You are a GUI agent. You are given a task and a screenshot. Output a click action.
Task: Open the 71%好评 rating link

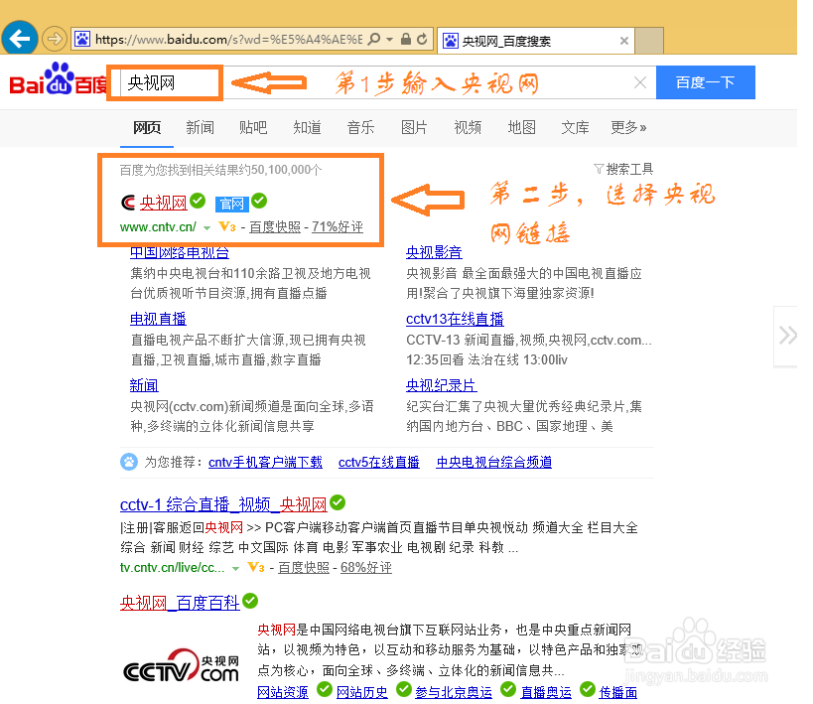[338, 227]
